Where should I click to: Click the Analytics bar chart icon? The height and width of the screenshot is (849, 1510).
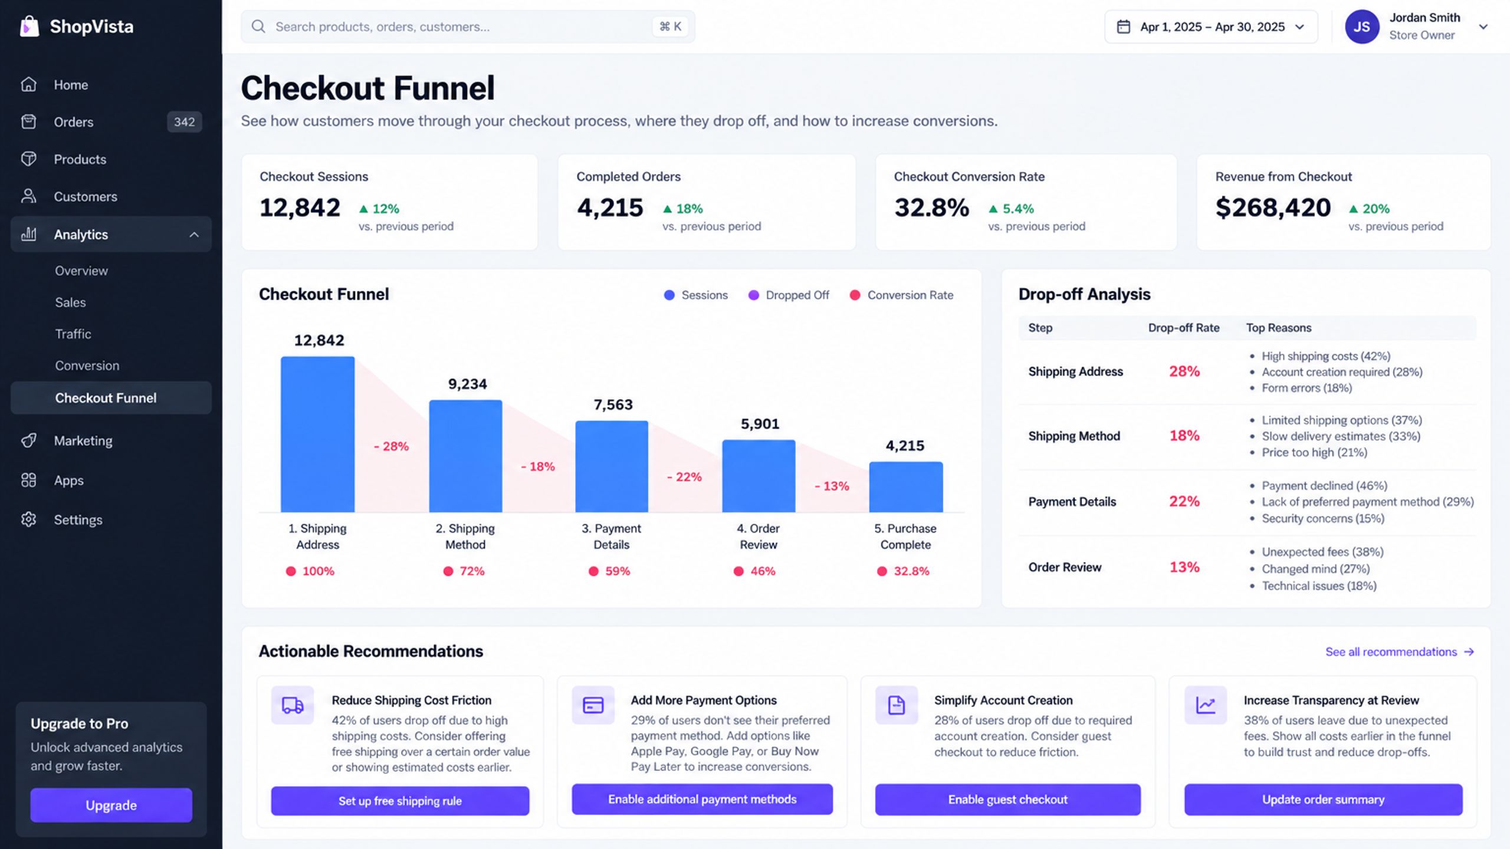[28, 234]
